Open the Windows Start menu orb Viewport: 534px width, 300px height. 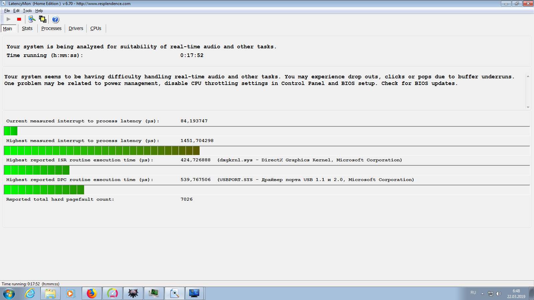pyautogui.click(x=9, y=294)
